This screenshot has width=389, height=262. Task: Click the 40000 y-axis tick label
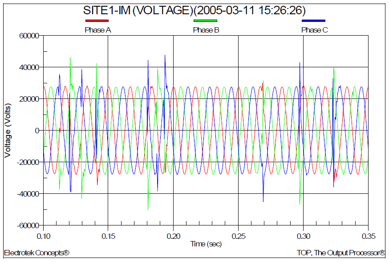pos(29,67)
